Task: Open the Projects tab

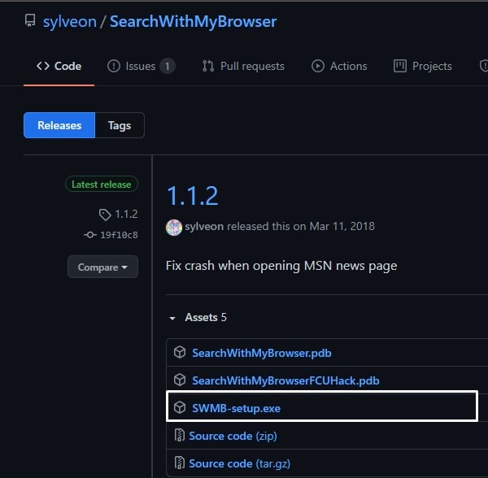Action: pos(423,66)
